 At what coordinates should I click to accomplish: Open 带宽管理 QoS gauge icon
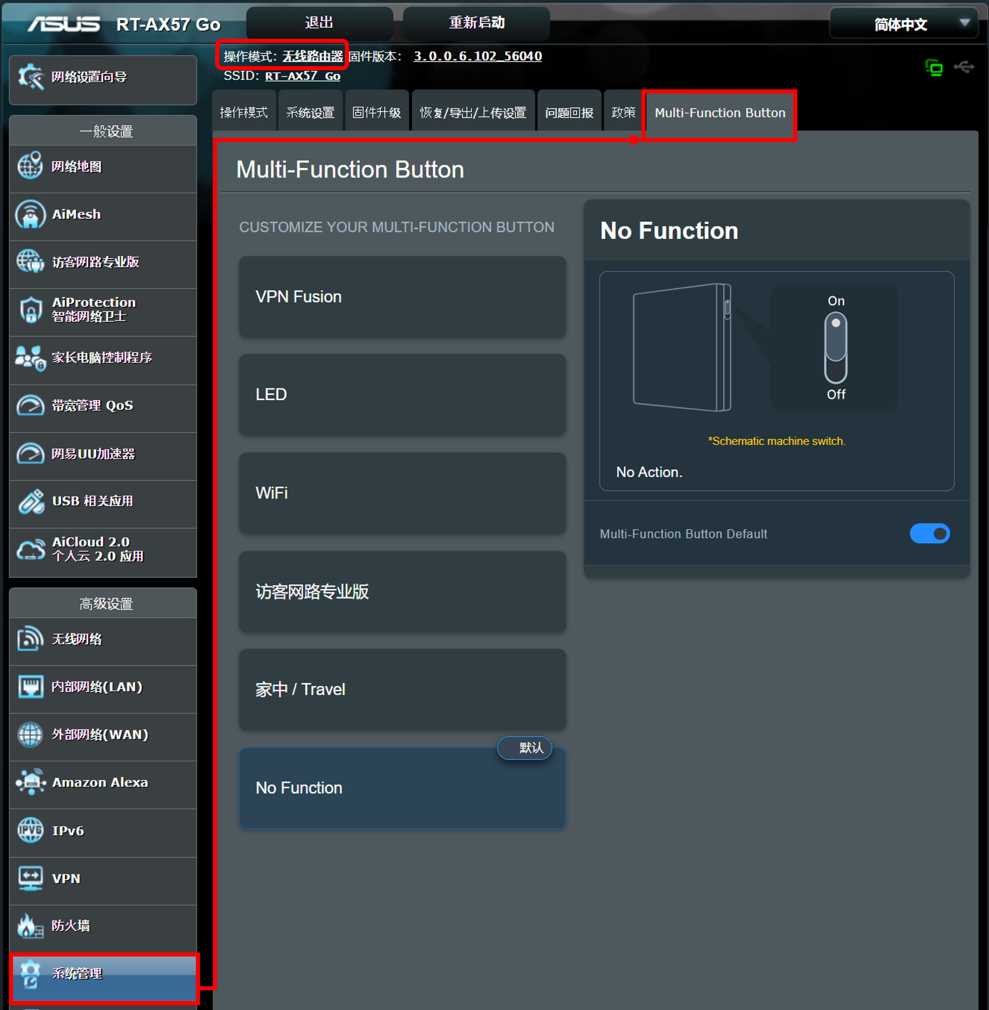pos(30,405)
